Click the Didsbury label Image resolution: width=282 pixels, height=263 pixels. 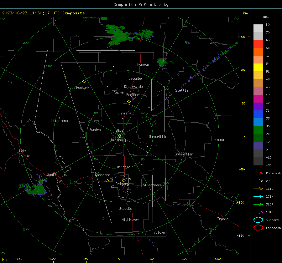[x=118, y=140]
